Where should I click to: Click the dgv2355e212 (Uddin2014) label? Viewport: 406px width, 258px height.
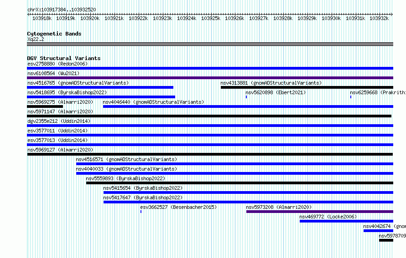pos(59,121)
